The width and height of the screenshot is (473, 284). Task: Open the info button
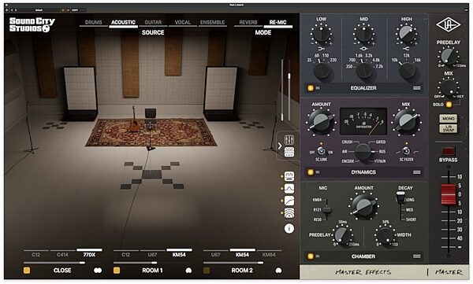[289, 228]
